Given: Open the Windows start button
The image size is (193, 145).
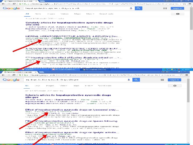Looking at the screenshot, I should point(8,70).
